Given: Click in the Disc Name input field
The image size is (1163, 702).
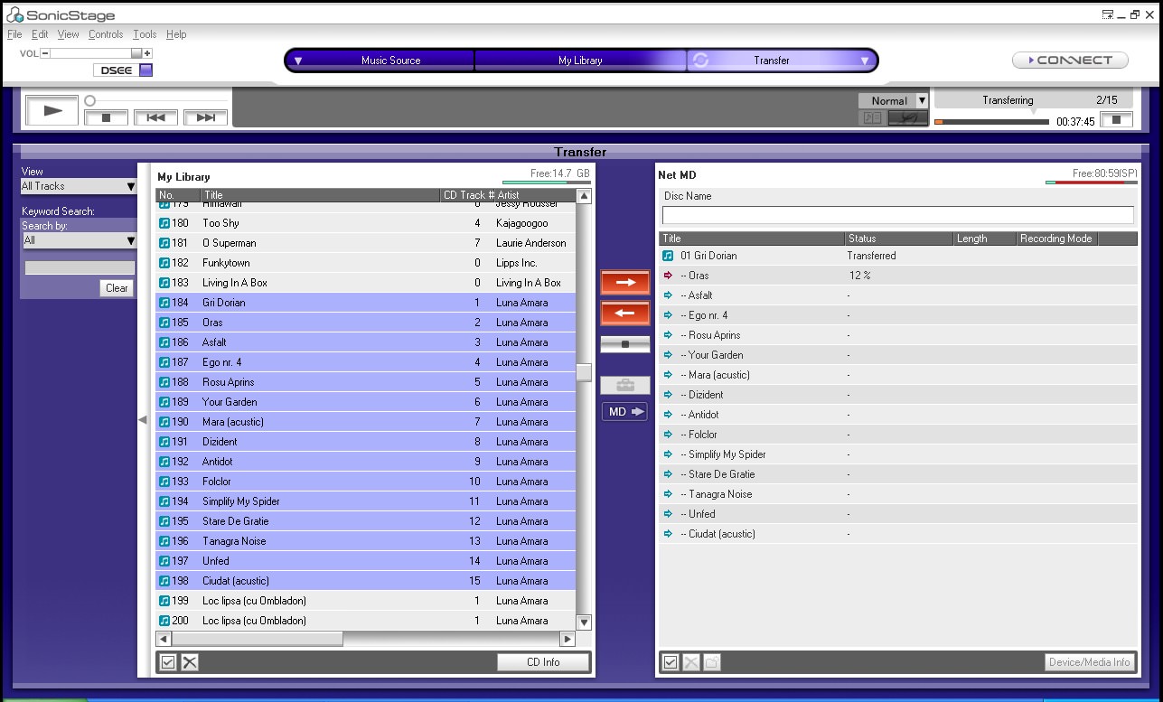Looking at the screenshot, I should (x=897, y=215).
